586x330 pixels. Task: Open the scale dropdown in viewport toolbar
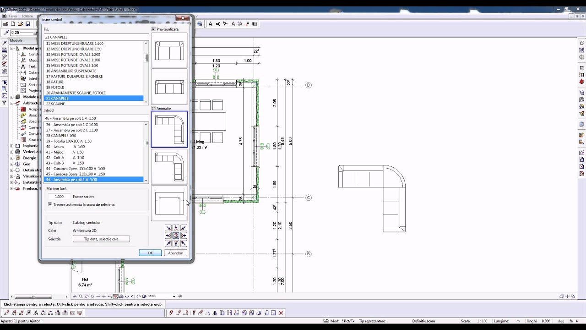click(x=174, y=297)
